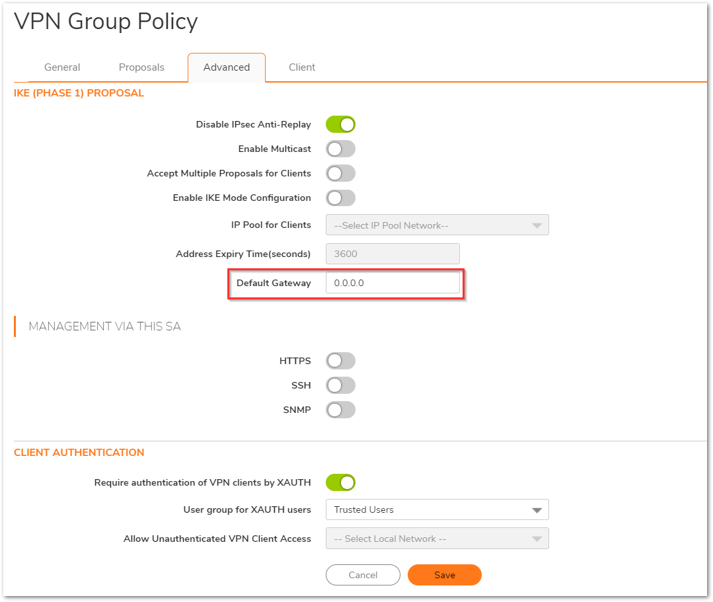
Task: Click the Management via this SA heading
Action: 104,326
